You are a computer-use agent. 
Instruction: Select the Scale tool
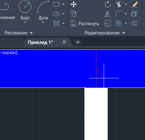[108, 23]
